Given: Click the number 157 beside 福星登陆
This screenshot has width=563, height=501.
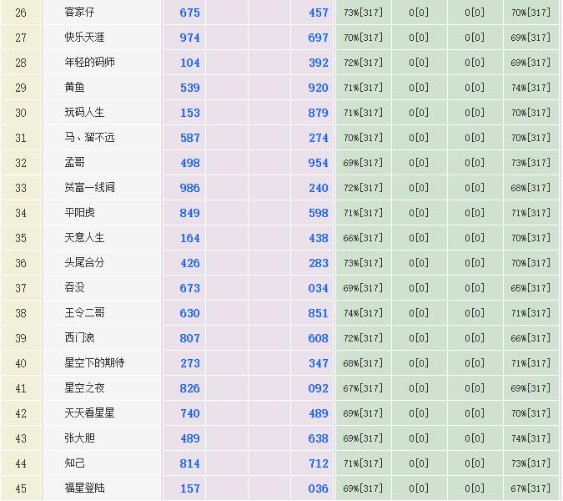Looking at the screenshot, I should coord(190,488).
